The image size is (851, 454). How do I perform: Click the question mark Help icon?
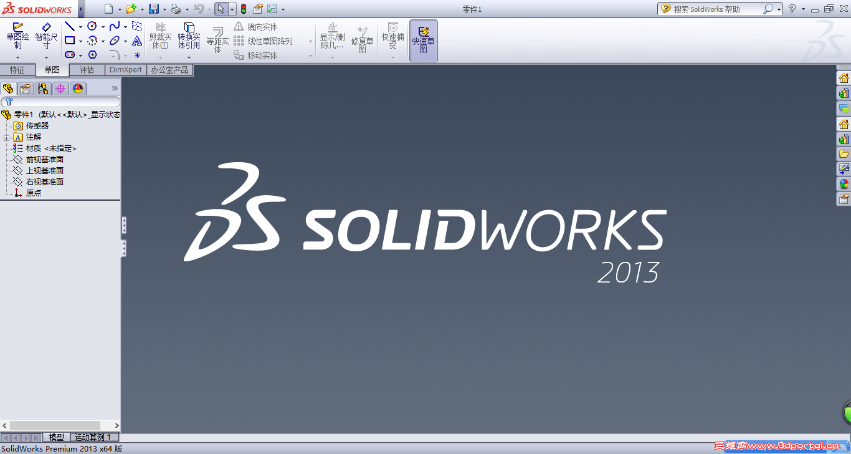(792, 9)
